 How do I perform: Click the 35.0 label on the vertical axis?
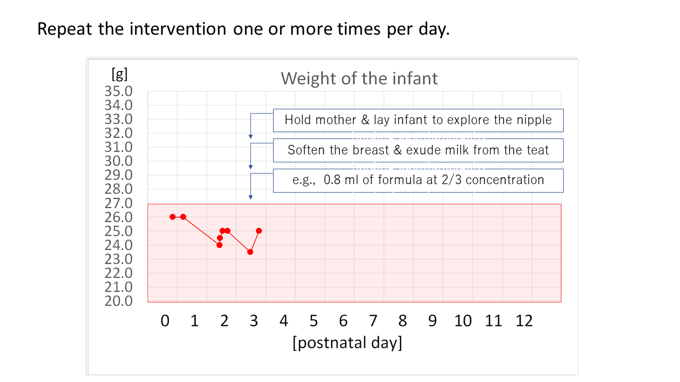[x=118, y=91]
